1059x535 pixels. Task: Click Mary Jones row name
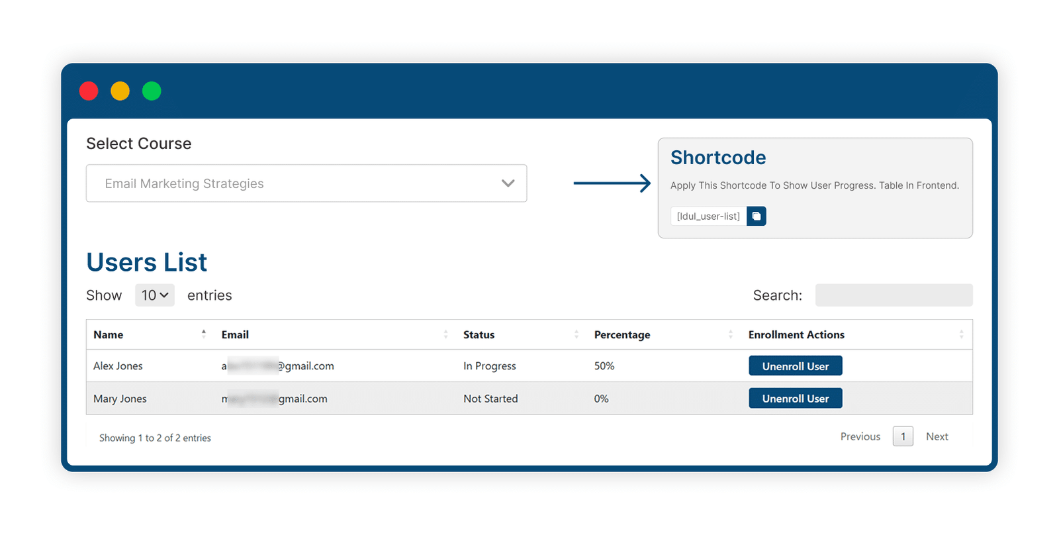point(120,399)
